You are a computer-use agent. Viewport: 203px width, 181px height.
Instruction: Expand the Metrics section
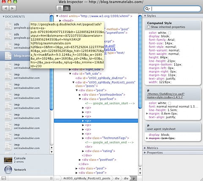click(x=145, y=148)
